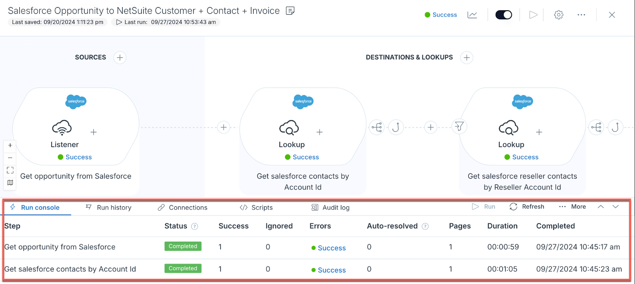This screenshot has width=635, height=284.
Task: Open the header three-dot options menu
Action: pos(581,15)
